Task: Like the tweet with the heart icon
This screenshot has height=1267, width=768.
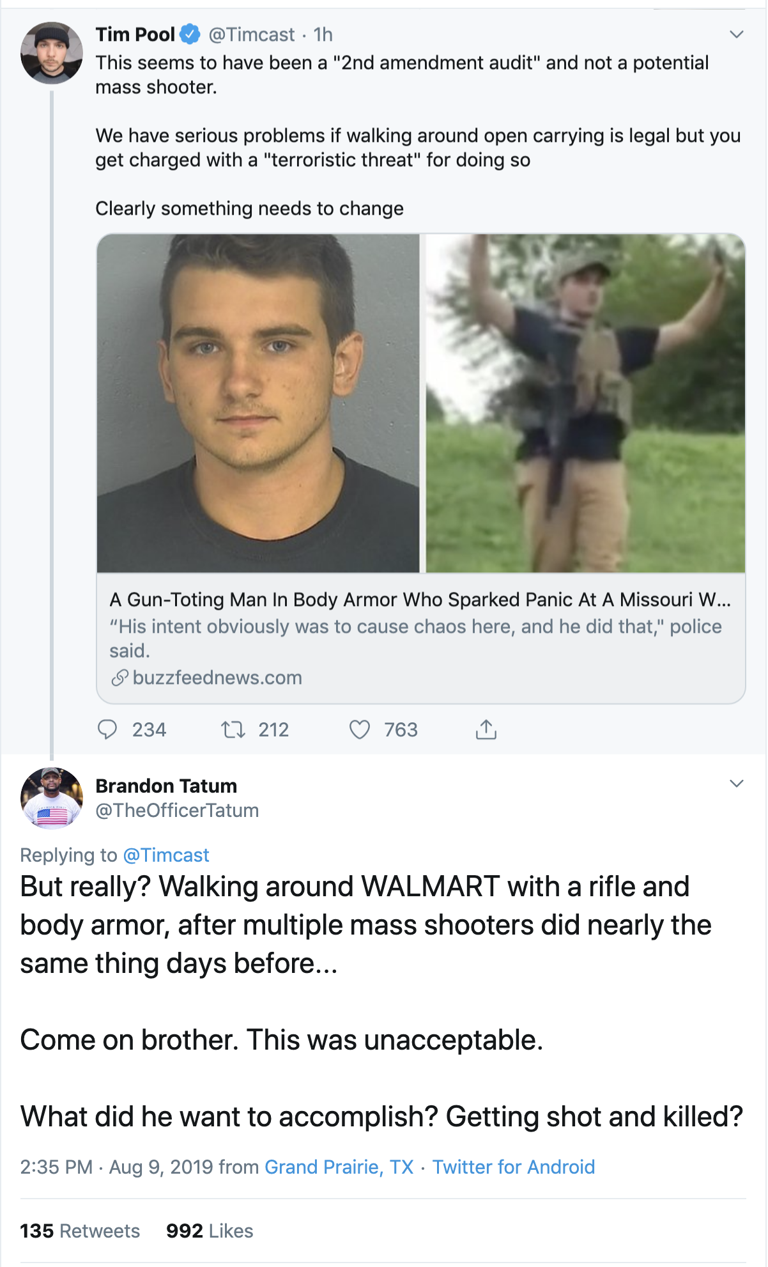Action: [x=360, y=729]
